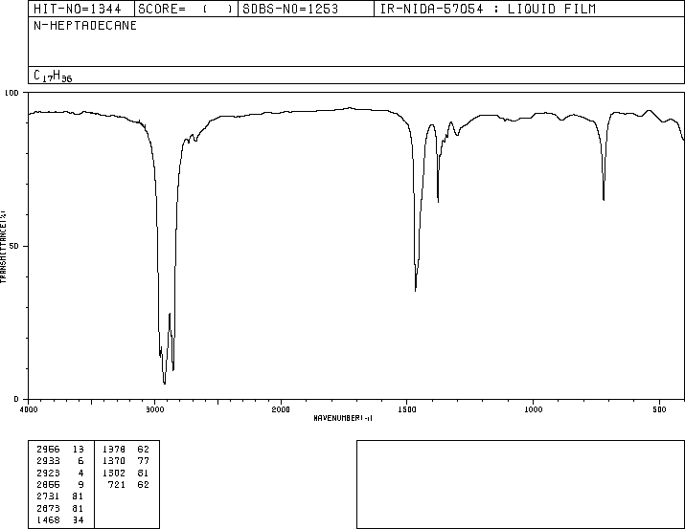Click the 2000 wavenumber axis label
685x529 pixels.
pyautogui.click(x=281, y=409)
